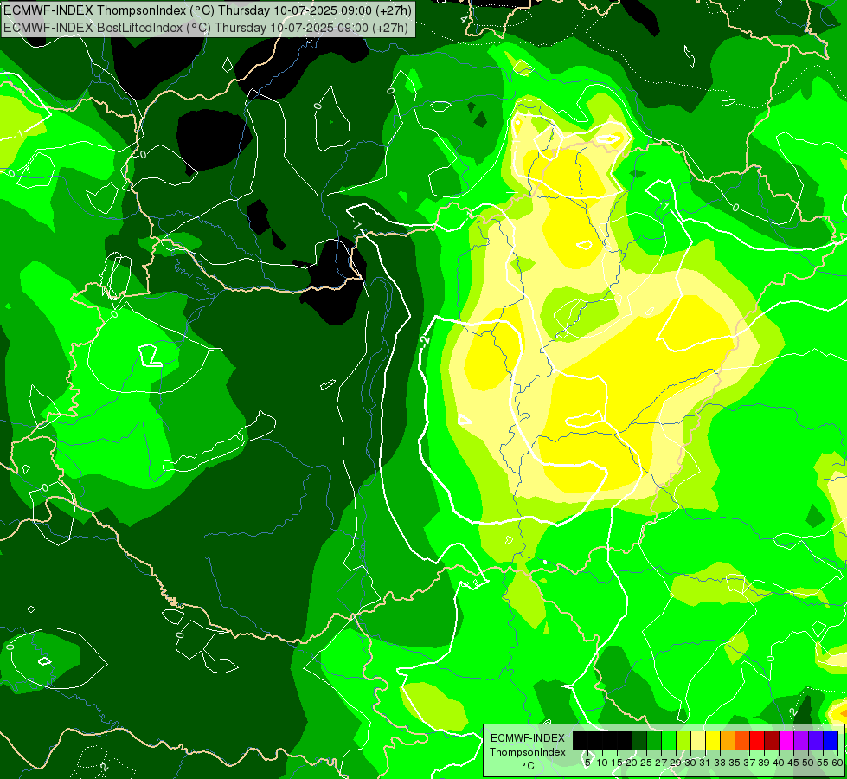Select the medium green 25–27 legend swatch
This screenshot has height=779, width=847.
(654, 740)
